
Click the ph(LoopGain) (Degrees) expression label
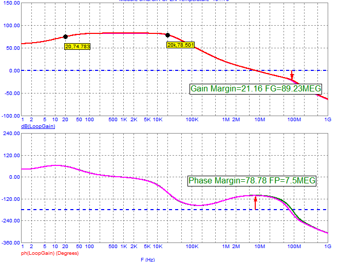coord(50,253)
